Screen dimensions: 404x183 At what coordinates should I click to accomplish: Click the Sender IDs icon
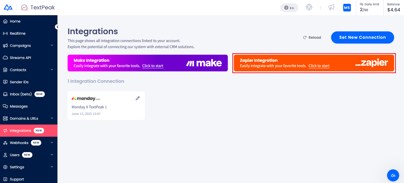[5, 82]
